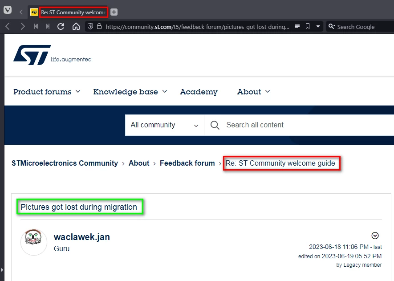Screen dimensions: 394x281
Task: Open the All community scope dropdown
Action: 165,125
